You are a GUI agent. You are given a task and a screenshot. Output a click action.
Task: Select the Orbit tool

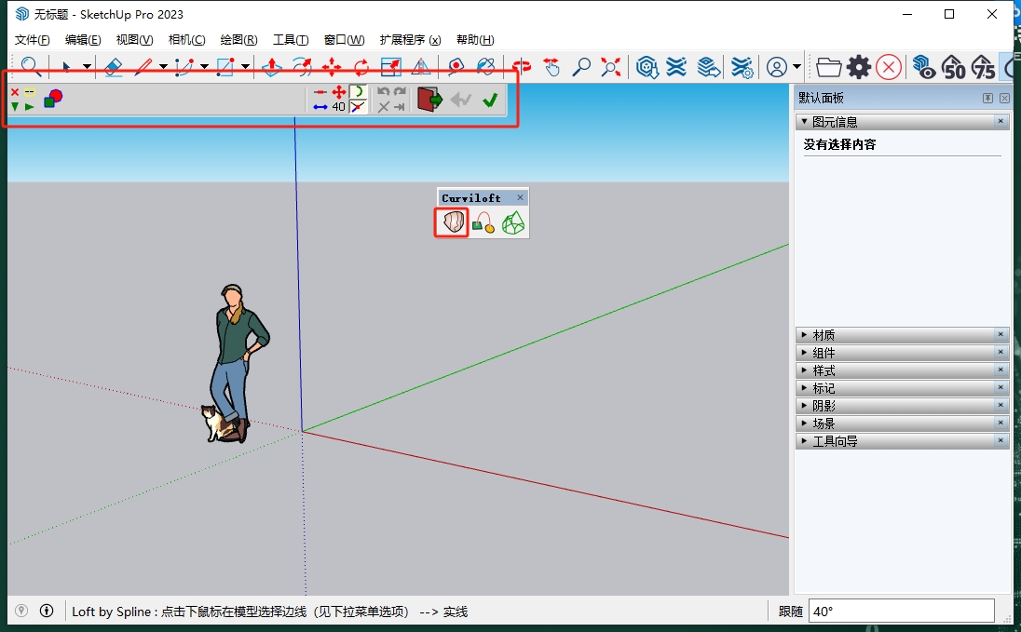(522, 67)
